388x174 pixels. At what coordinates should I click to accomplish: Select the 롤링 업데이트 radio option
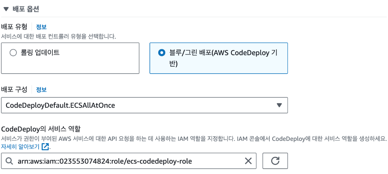[13, 53]
